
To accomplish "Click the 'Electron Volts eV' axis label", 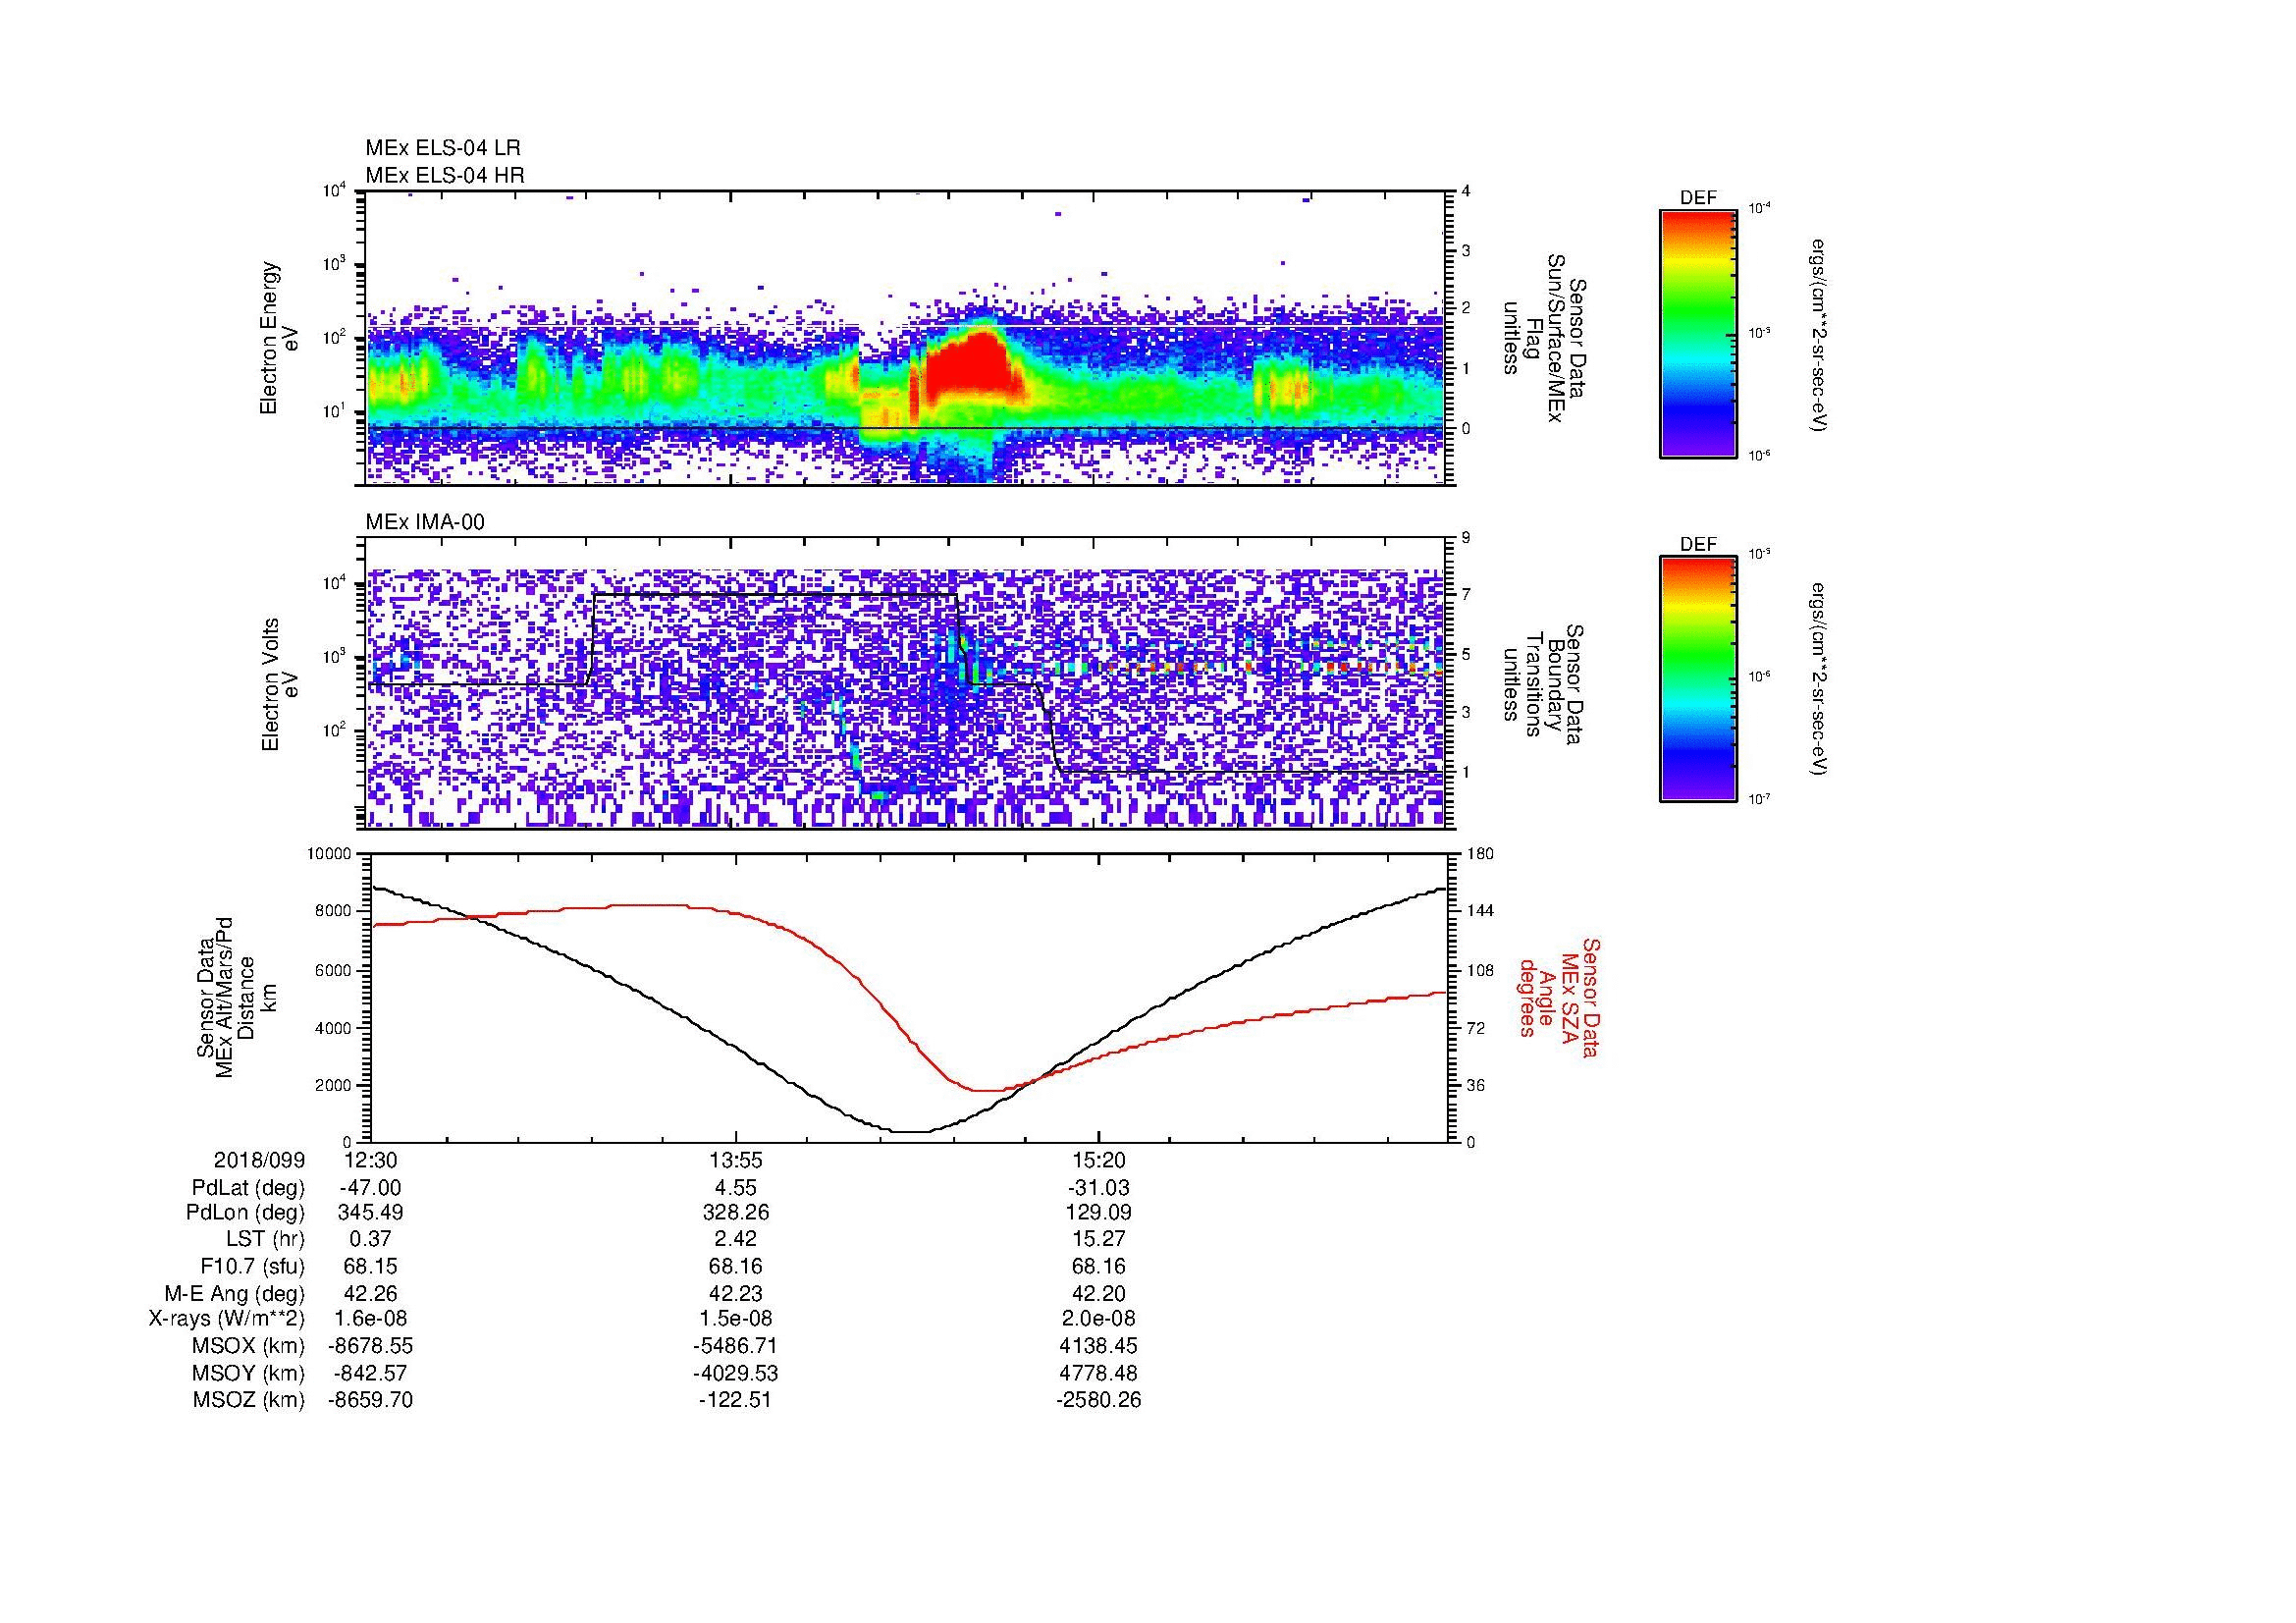I will coord(280,685).
